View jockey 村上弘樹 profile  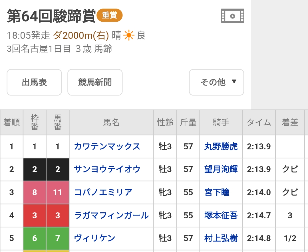coord(221,238)
